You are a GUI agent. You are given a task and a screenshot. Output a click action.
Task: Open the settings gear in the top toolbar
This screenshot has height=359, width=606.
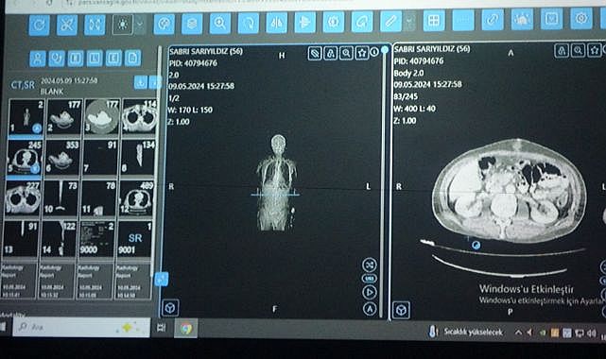[581, 18]
